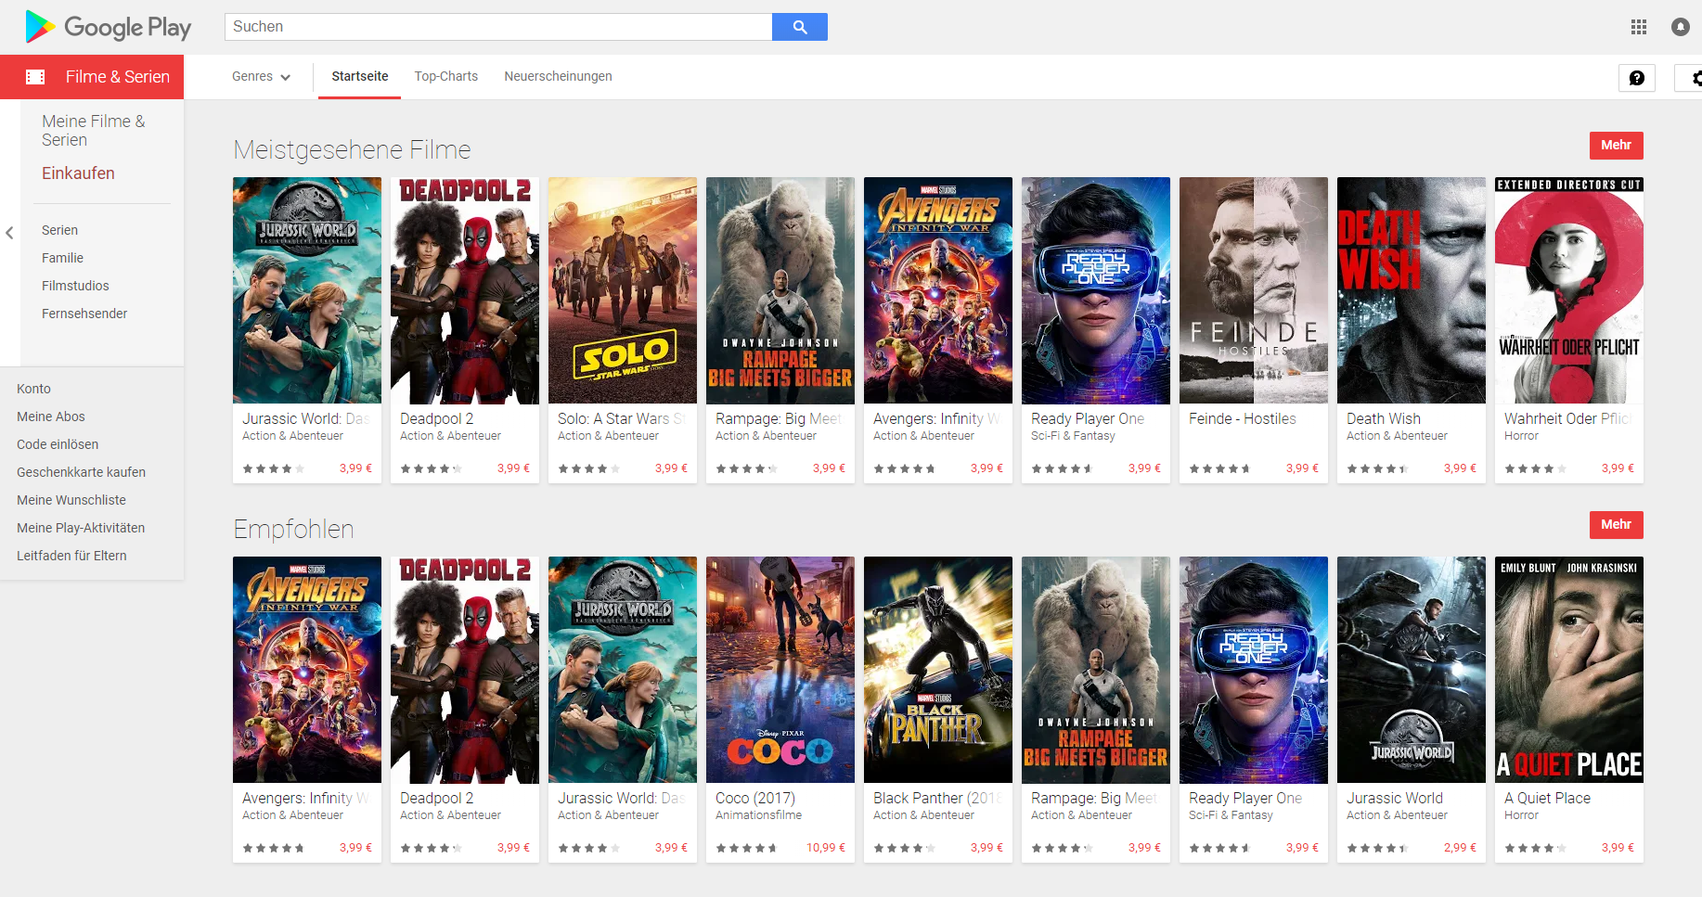Switch to the Startseite tab
Viewport: 1702px width, 897px height.
pyautogui.click(x=360, y=77)
